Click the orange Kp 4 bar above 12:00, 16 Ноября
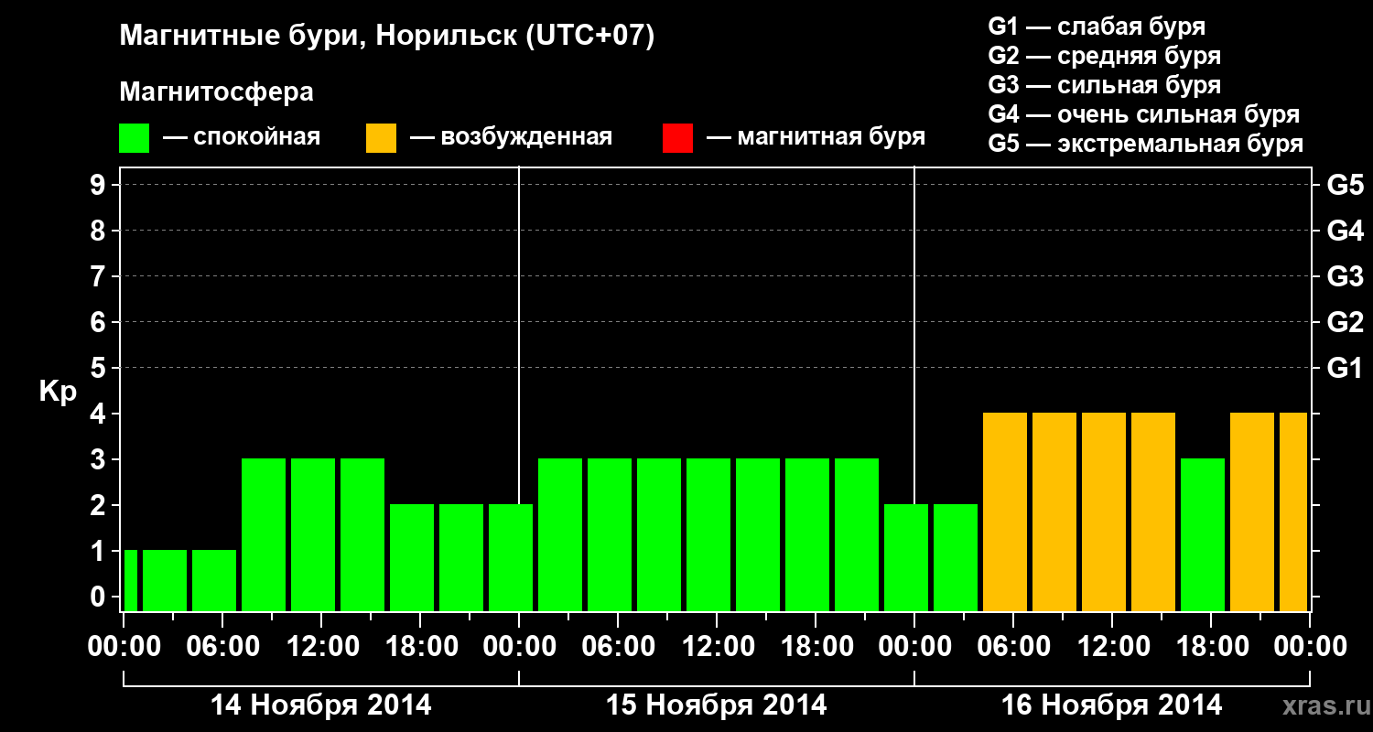 tap(1104, 511)
